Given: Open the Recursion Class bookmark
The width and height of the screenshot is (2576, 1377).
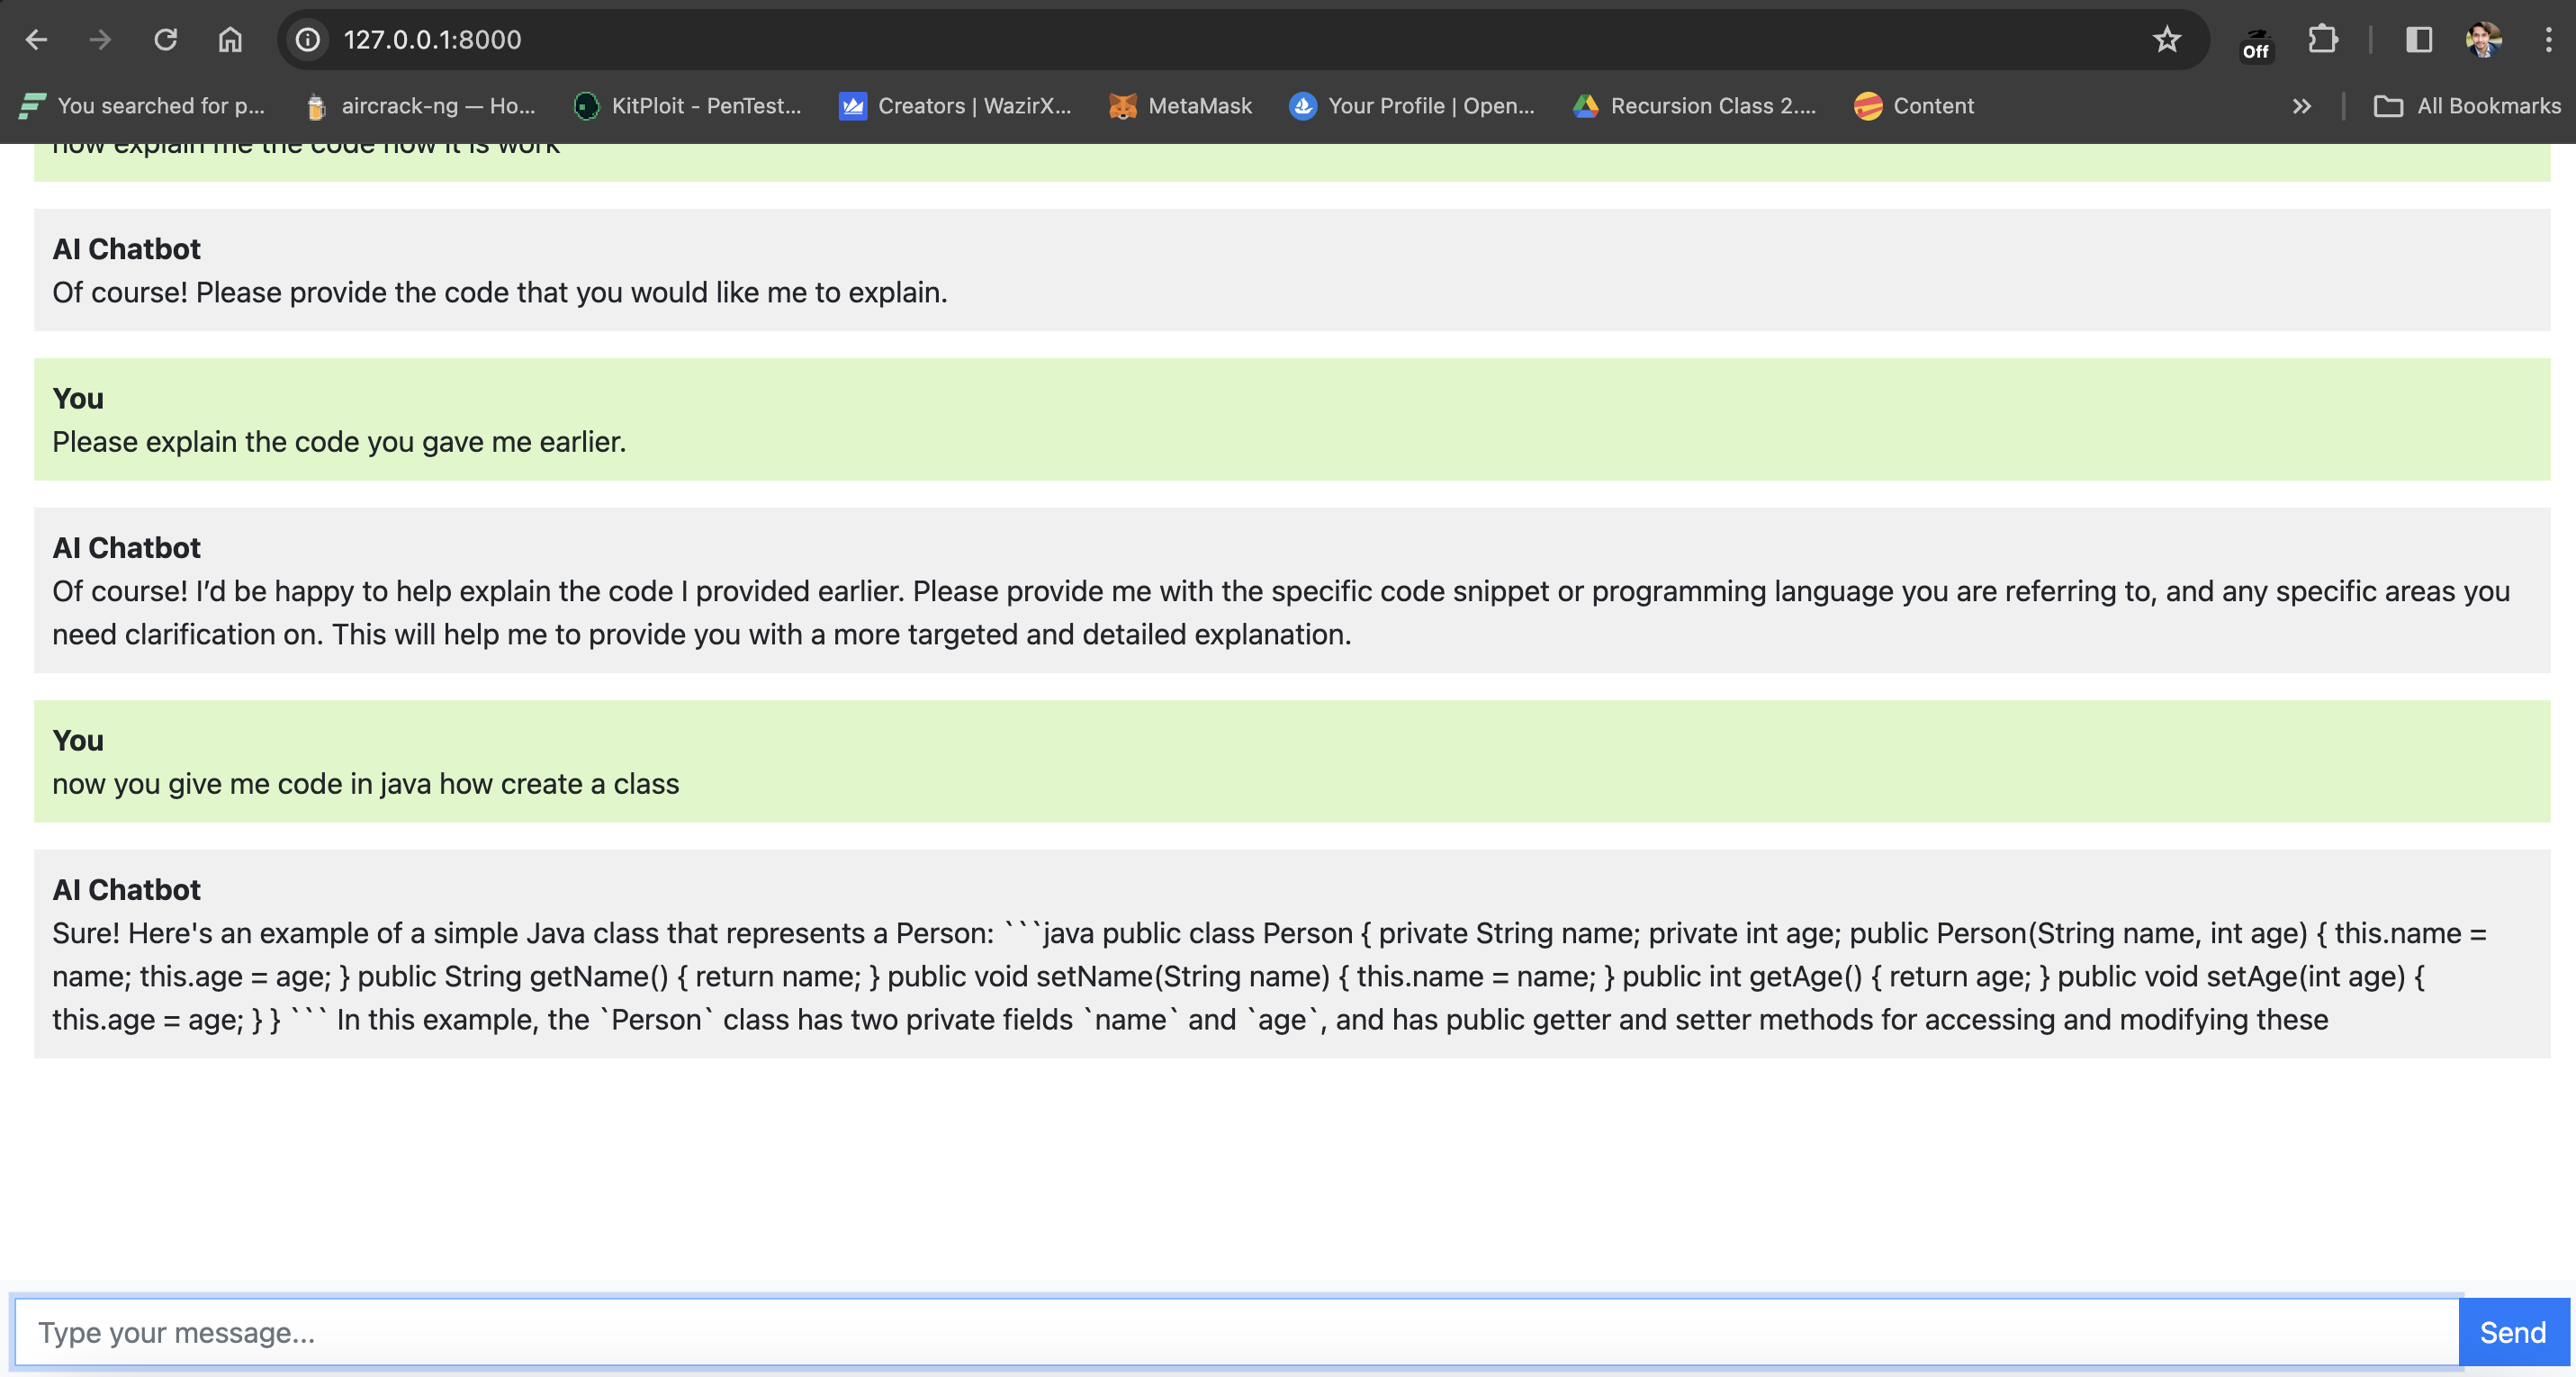Looking at the screenshot, I should 1694,106.
